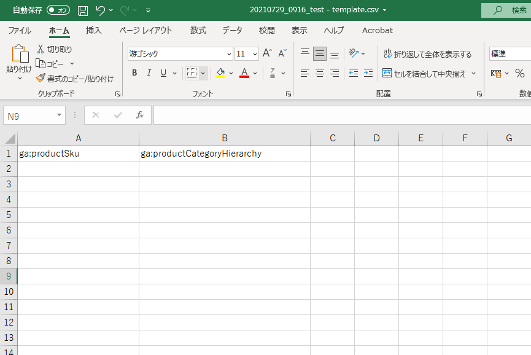The image size is (531, 355).
Task: Open the Borders dropdown arrow
Action: point(203,73)
